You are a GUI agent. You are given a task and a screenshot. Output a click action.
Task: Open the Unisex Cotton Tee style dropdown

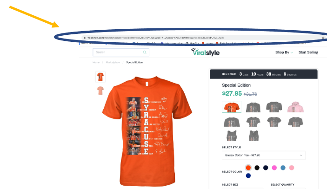click(264, 155)
